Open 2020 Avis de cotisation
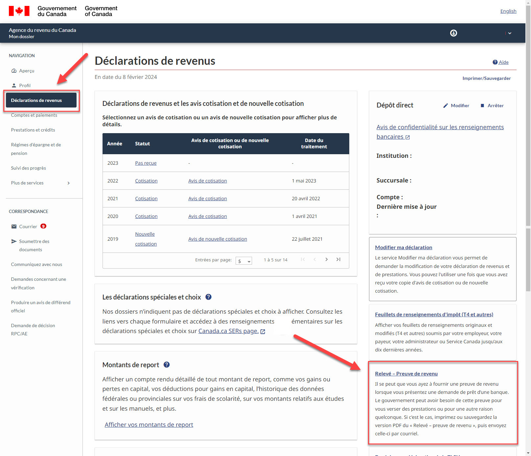Image resolution: width=531 pixels, height=456 pixels. click(x=207, y=216)
